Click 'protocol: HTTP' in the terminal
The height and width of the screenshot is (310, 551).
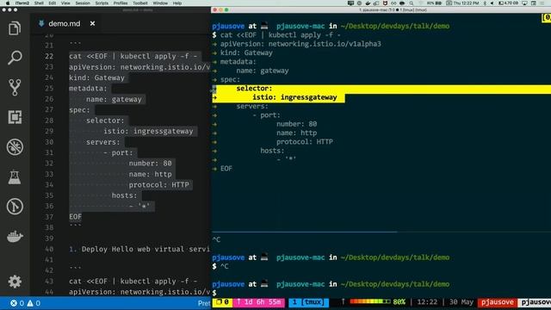pos(304,141)
